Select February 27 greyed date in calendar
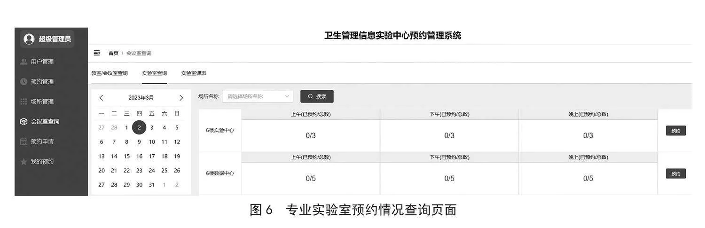This screenshot has width=705, height=228. tap(102, 127)
